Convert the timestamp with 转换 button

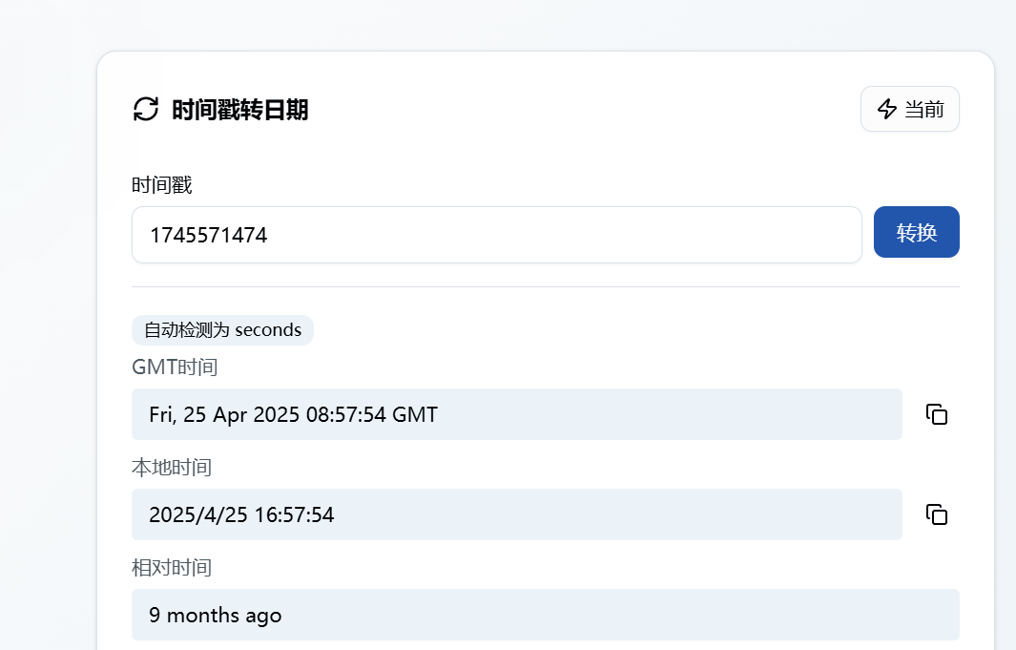tap(916, 232)
